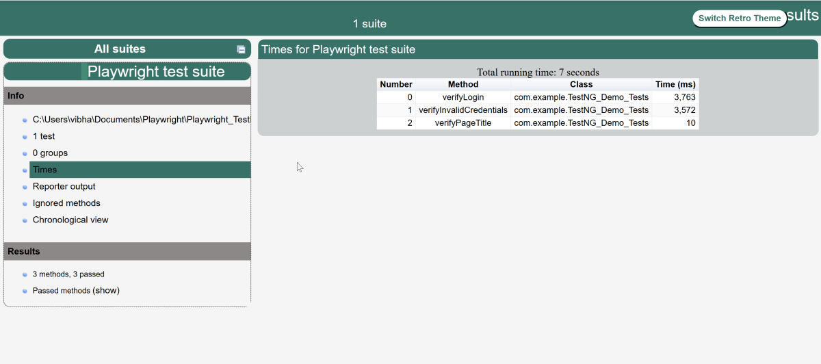This screenshot has height=364, width=821.
Task: Open the 0 groups link
Action: point(50,153)
